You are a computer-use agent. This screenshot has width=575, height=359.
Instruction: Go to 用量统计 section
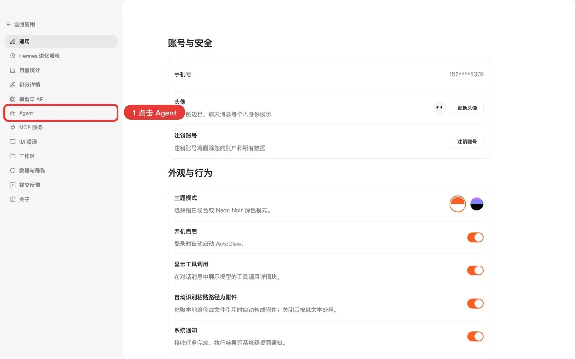click(61, 71)
